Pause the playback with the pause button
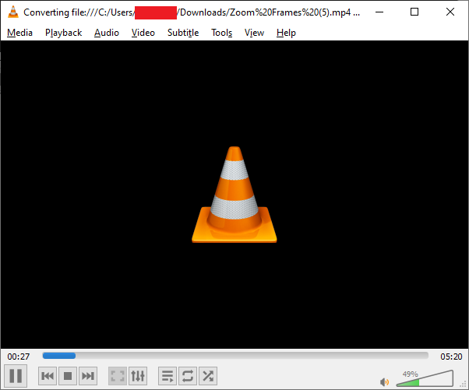Viewport: 469px width, 390px height. pos(17,376)
